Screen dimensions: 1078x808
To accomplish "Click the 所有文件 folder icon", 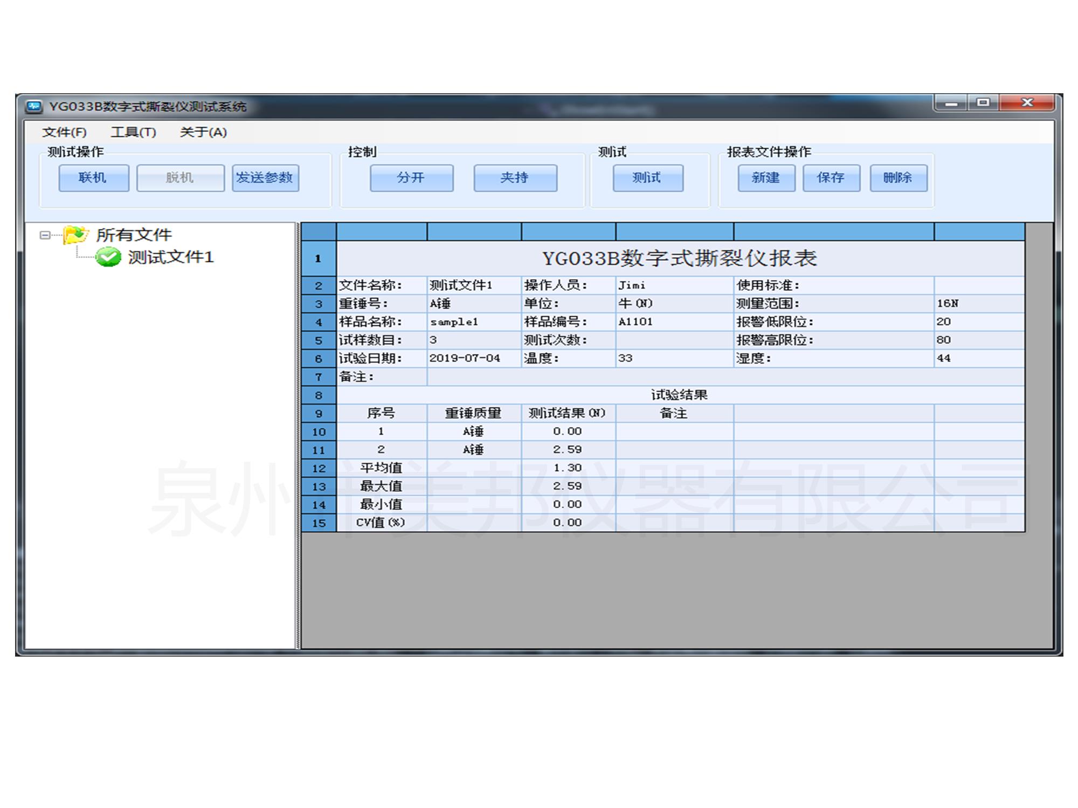I will [75, 235].
